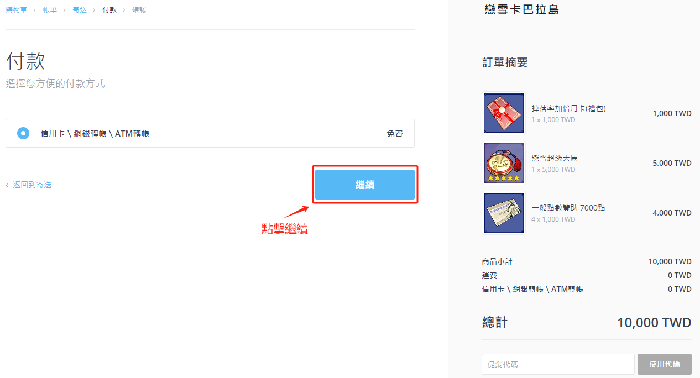Screen dimensions: 700x378
Task: Select the 確認 breadcrumb step
Action: (139, 9)
